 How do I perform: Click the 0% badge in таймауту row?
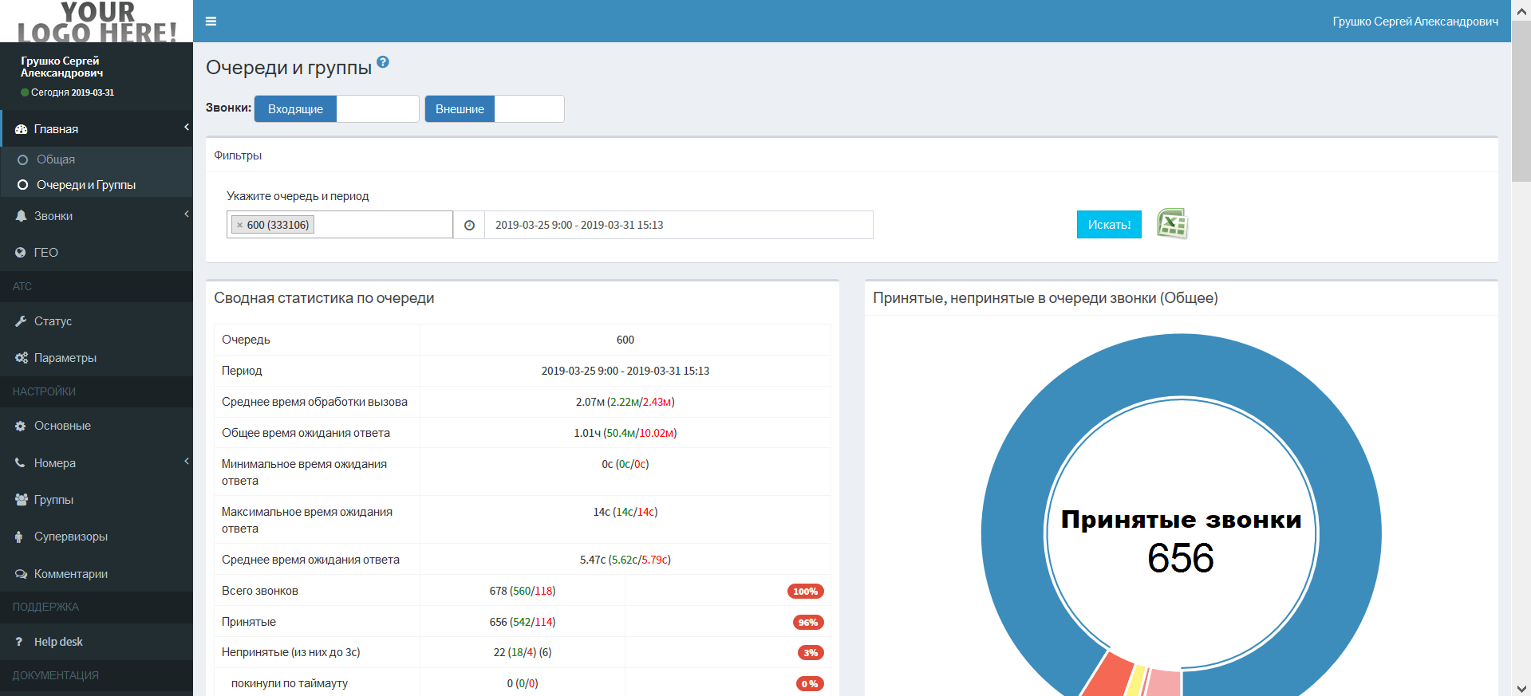tap(810, 684)
